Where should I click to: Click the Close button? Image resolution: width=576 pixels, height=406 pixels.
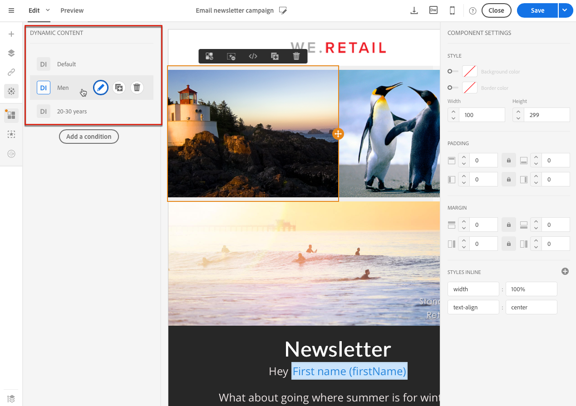(496, 10)
